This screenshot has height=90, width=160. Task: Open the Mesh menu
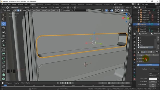click(38, 10)
